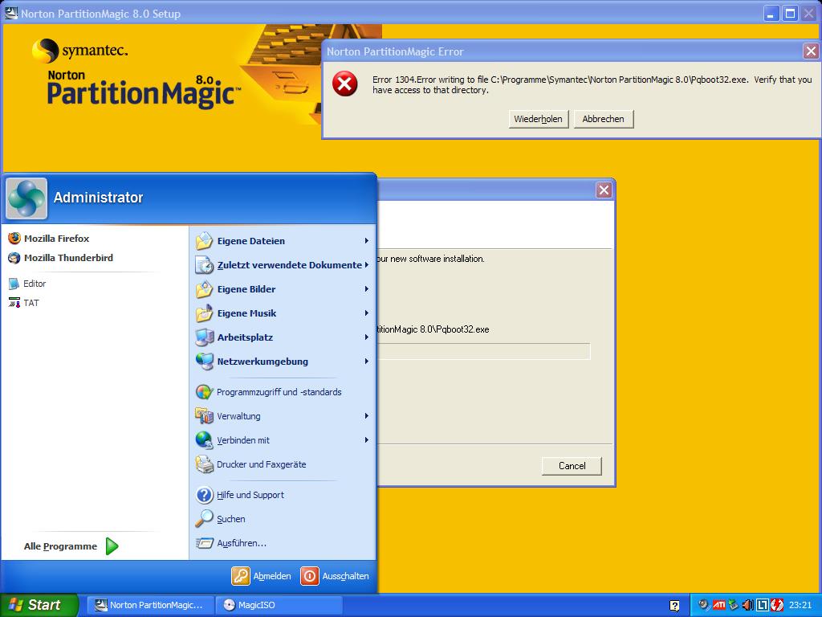Click the Eigene Bilder folder icon
Viewport: 822px width, 617px height.
click(204, 289)
